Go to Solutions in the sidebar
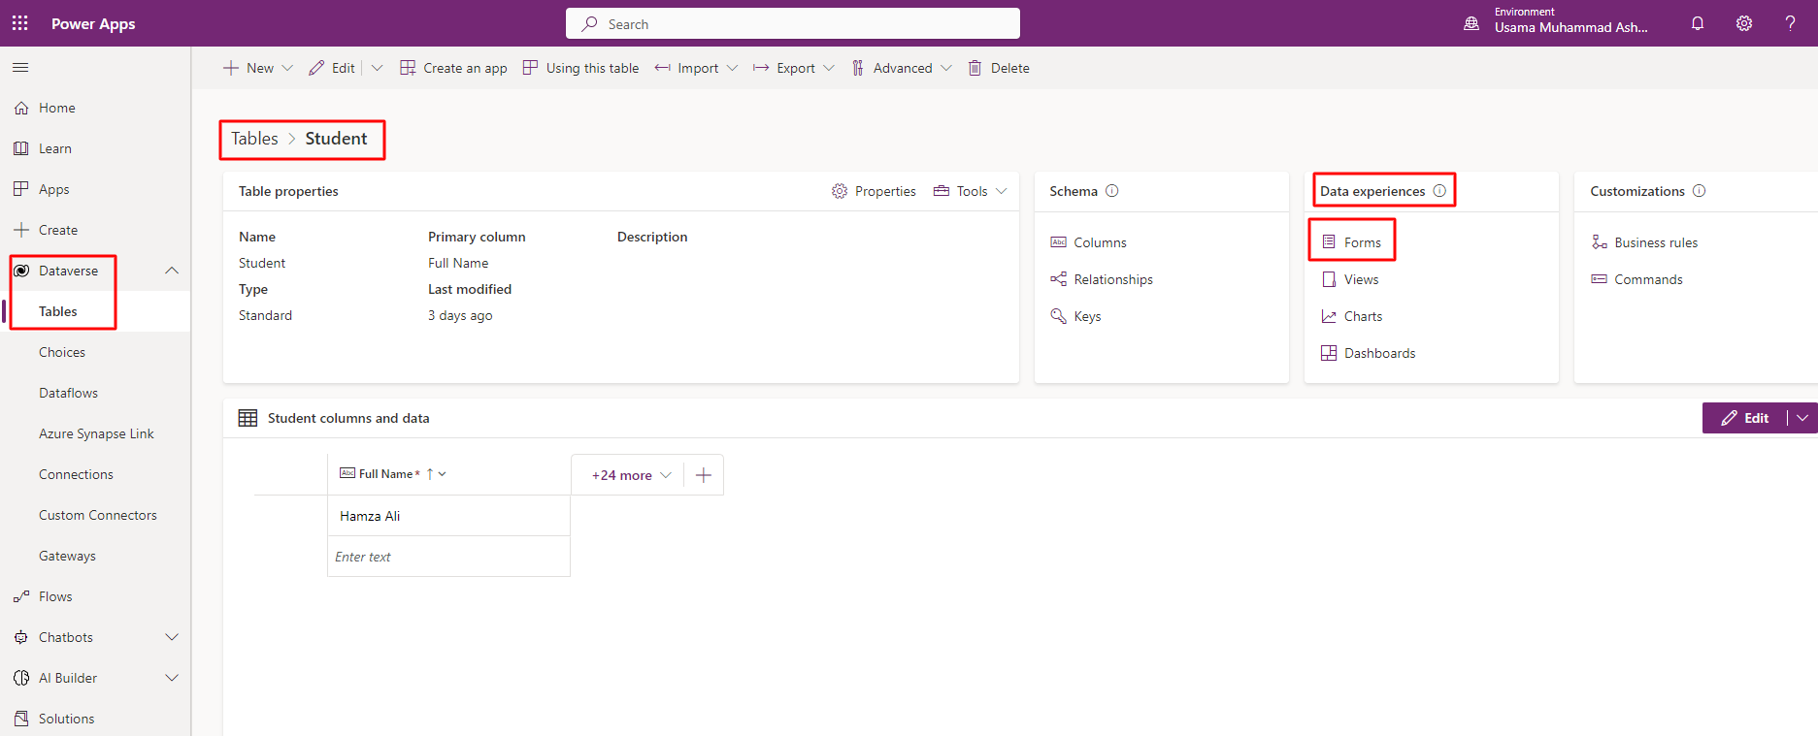 66,719
